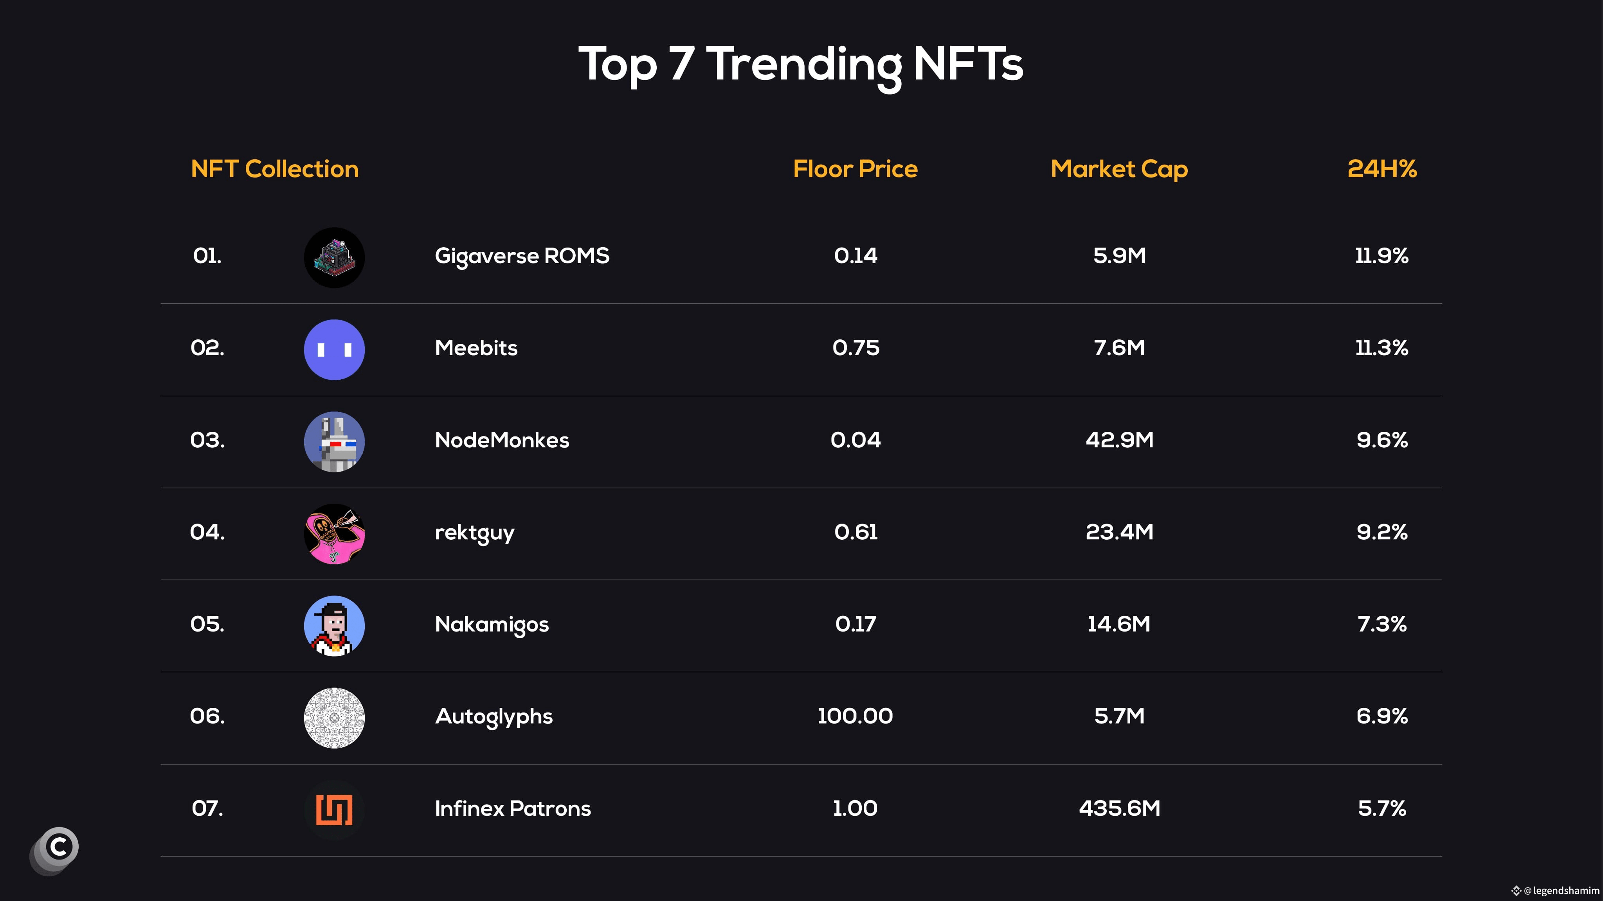
Task: Sort by Market Cap column header
Action: (1119, 169)
